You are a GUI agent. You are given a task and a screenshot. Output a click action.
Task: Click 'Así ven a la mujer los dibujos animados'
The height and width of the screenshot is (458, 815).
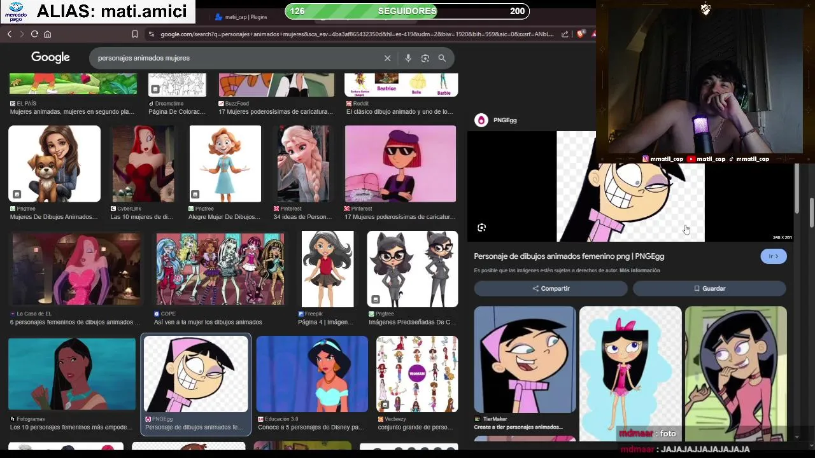coord(208,323)
